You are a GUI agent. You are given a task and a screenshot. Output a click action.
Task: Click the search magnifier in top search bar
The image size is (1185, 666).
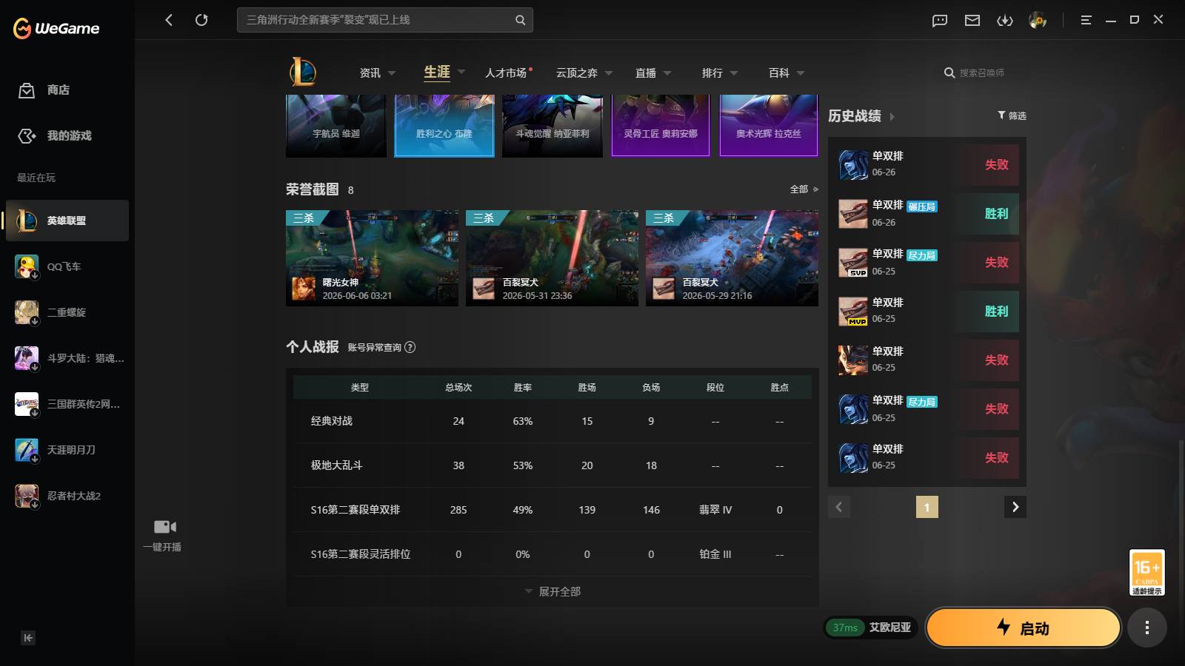tap(520, 20)
